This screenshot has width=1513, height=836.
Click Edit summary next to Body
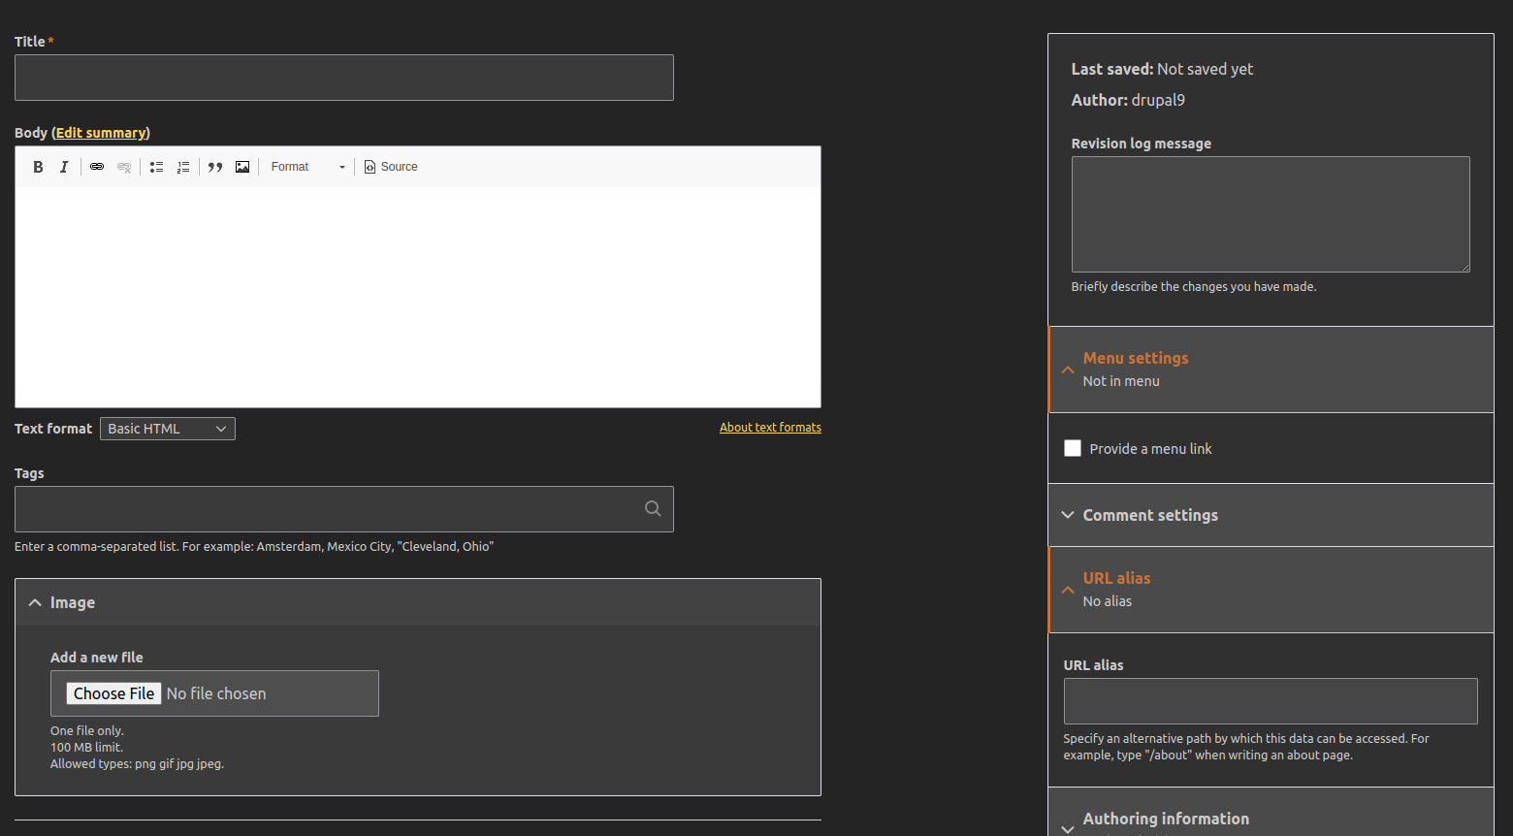101,132
